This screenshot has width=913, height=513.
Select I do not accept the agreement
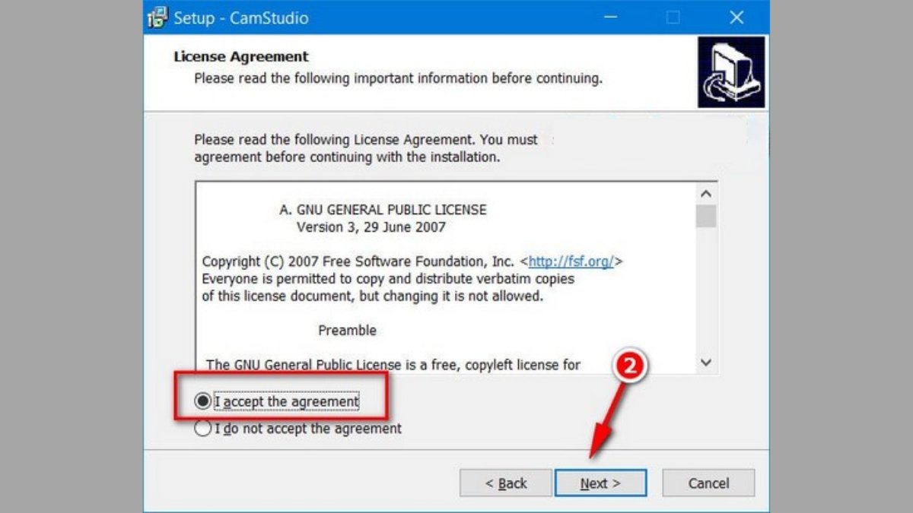[x=298, y=429]
